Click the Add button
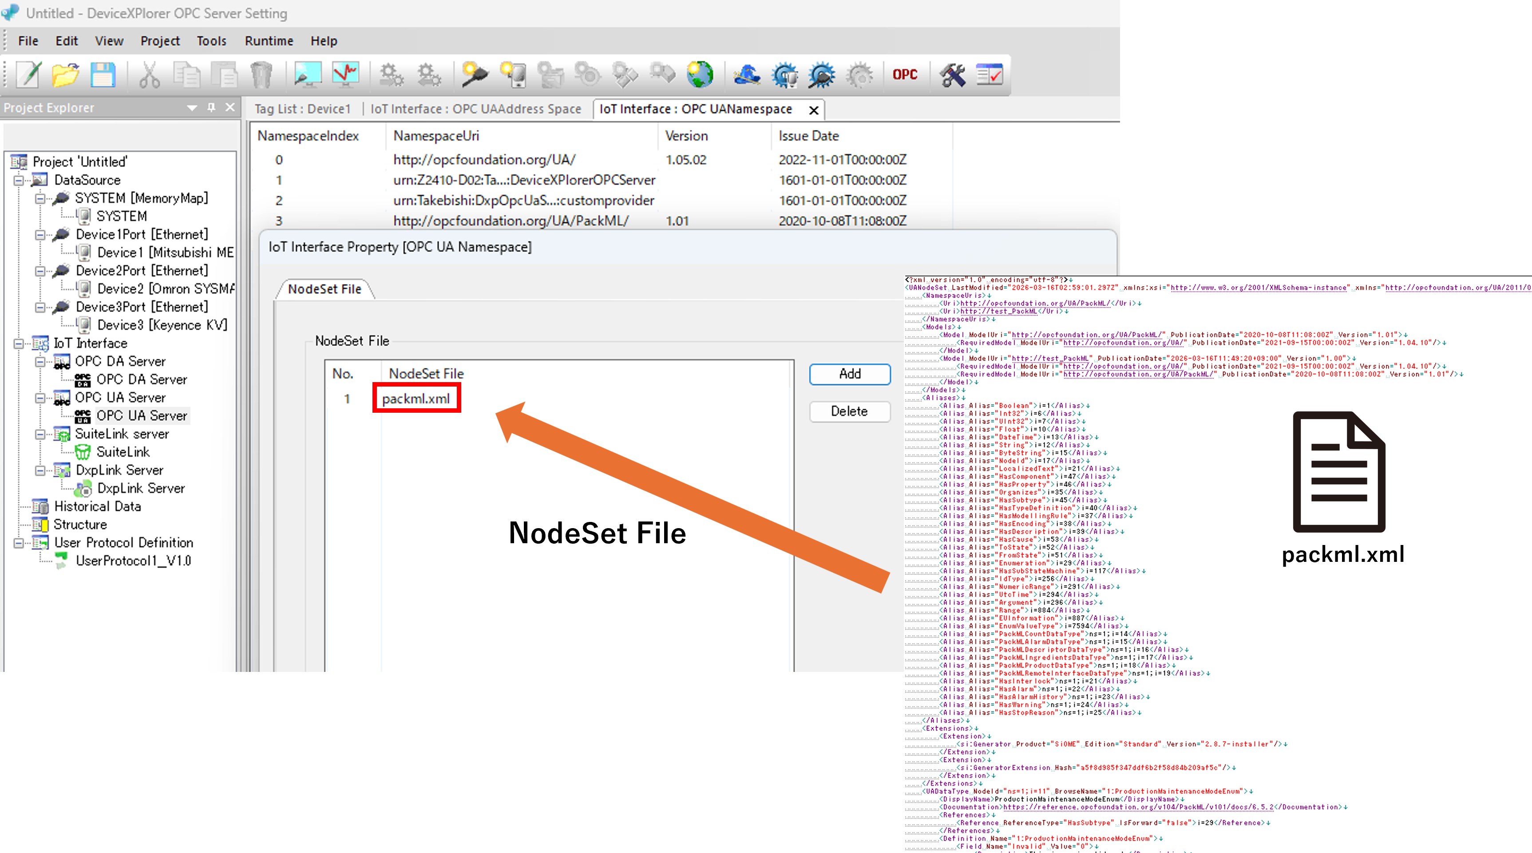 (x=849, y=374)
